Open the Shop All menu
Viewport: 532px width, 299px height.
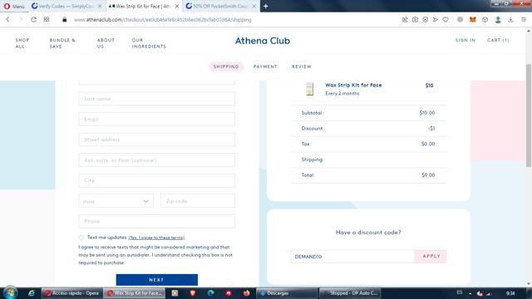(x=22, y=43)
